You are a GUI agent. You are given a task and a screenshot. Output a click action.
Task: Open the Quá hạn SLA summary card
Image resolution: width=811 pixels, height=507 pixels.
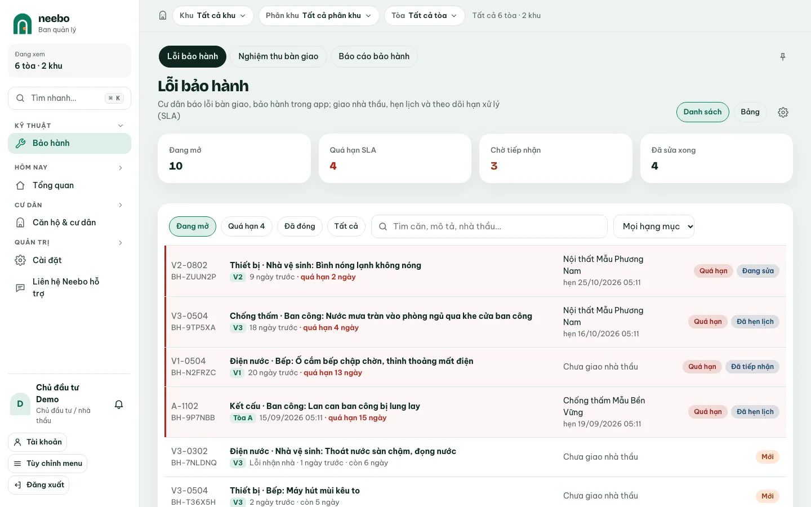click(395, 158)
